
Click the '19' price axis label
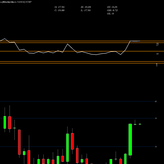(156, 118)
